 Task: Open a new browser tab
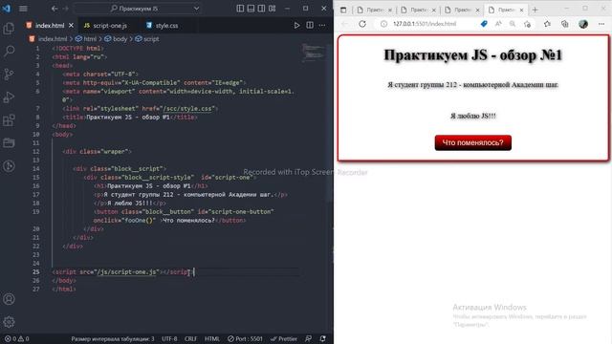(x=535, y=10)
